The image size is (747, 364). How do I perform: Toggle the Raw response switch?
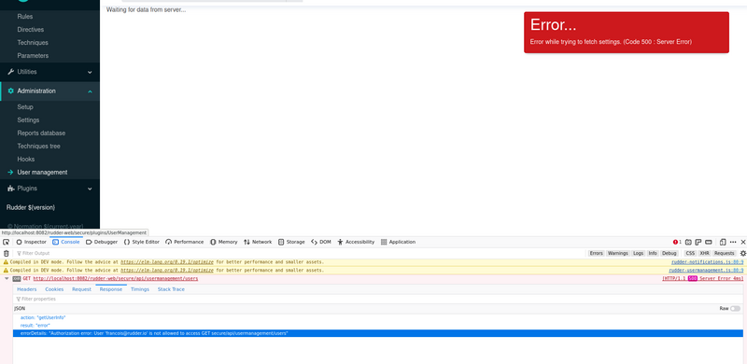pos(736,309)
